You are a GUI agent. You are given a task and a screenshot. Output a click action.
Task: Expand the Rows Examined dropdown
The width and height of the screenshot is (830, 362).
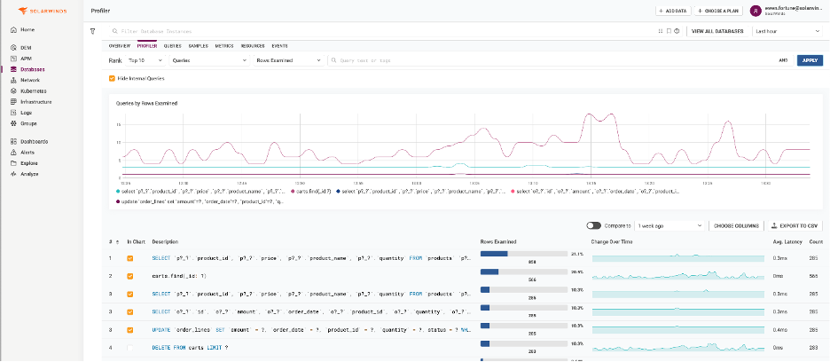[x=288, y=60]
